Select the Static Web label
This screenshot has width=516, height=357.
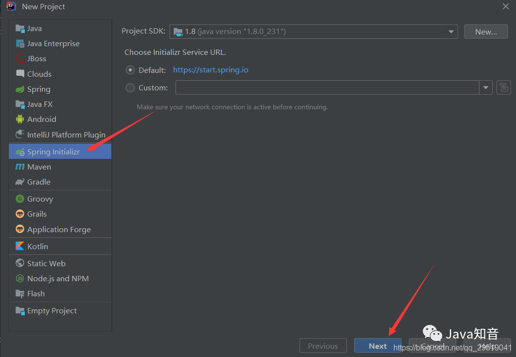pyautogui.click(x=46, y=263)
